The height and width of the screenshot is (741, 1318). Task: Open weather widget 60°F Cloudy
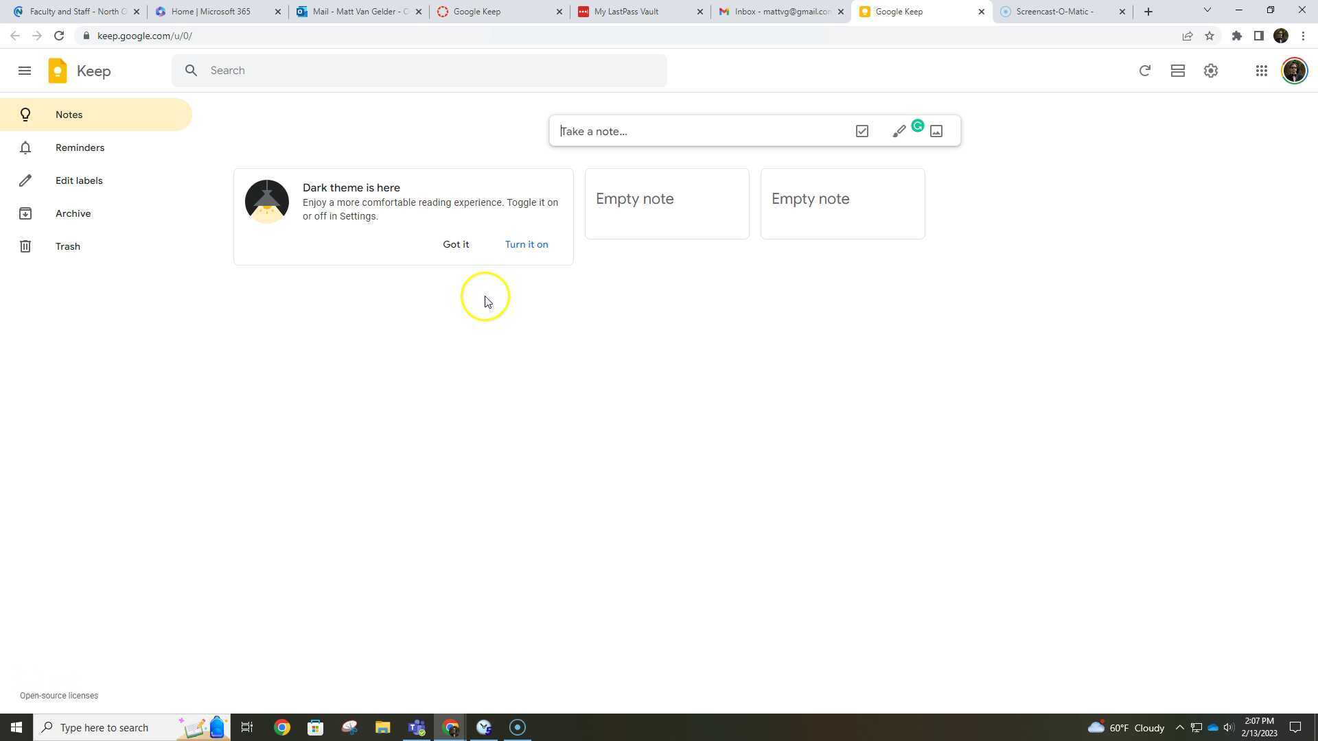click(1126, 727)
